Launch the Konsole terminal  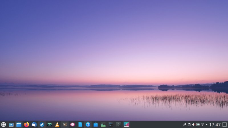[x=119, y=125]
